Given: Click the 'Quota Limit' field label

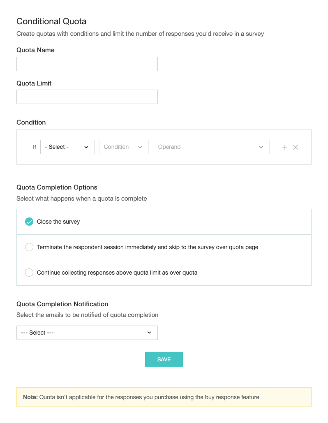Looking at the screenshot, I should pyautogui.click(x=34, y=83).
